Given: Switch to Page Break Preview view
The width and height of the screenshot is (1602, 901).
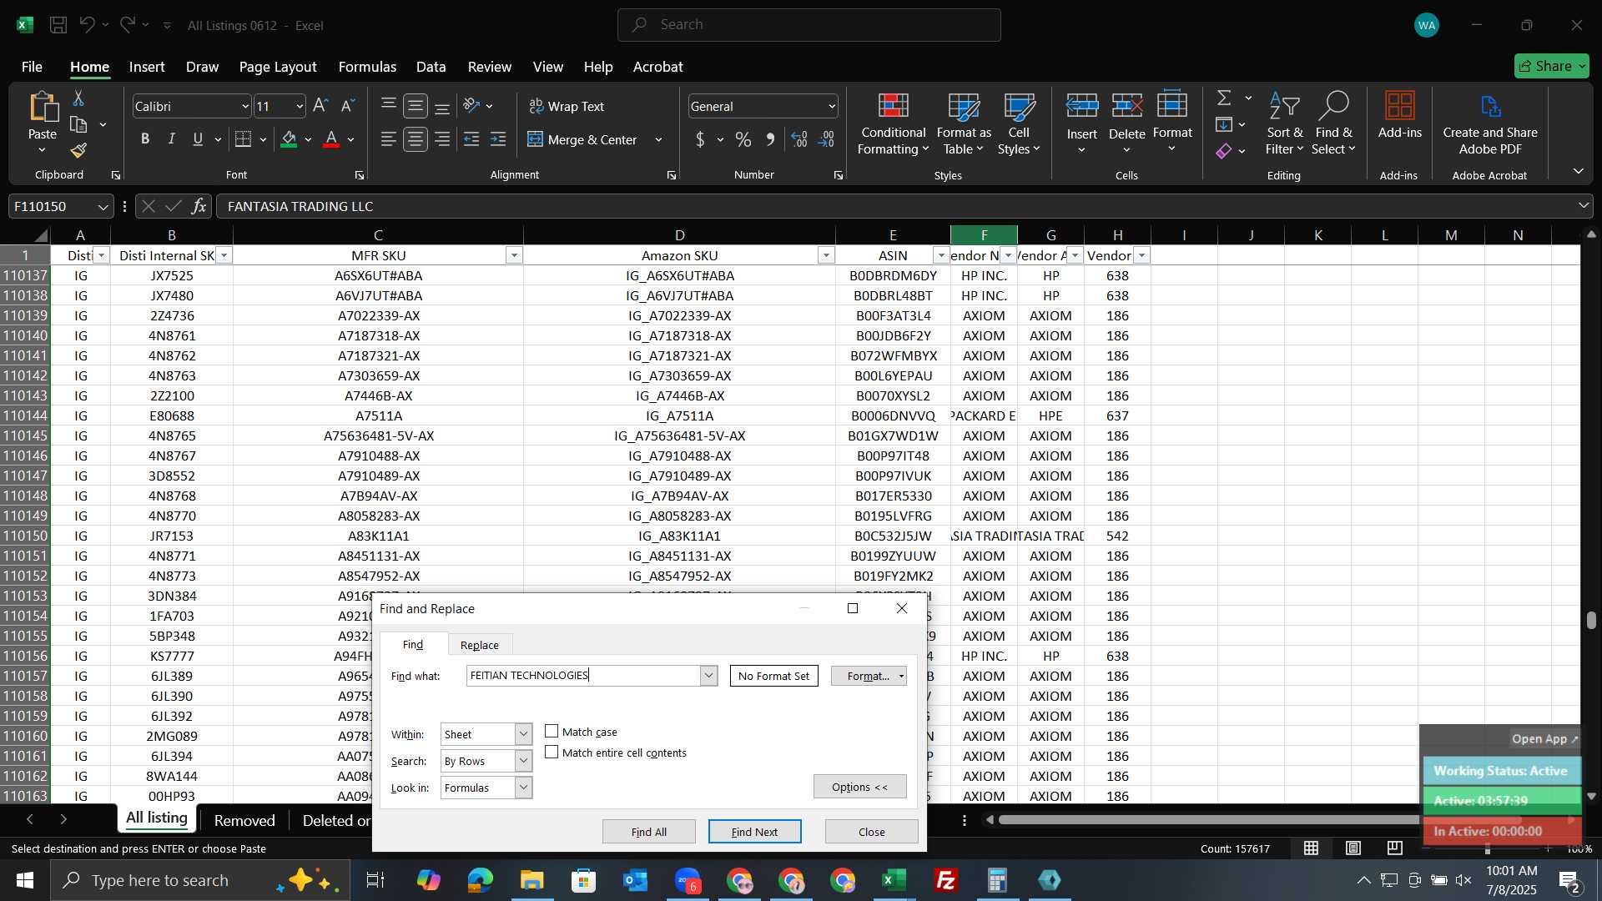Looking at the screenshot, I should 1395,848.
